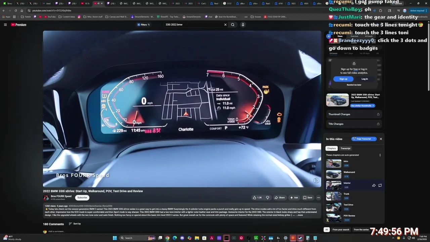Toggle loop on the Interior chapter
The width and height of the screenshot is (430, 242).
380,185
